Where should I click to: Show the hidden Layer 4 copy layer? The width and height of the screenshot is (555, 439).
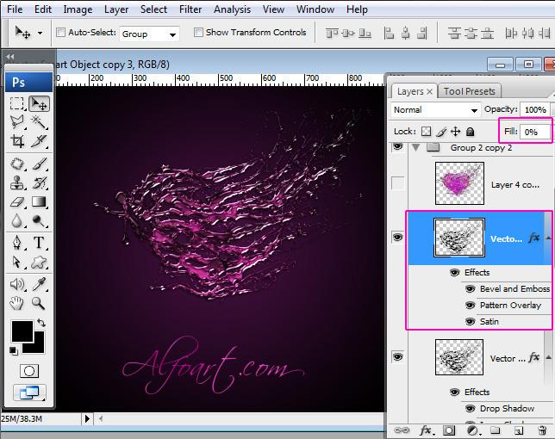click(x=397, y=183)
